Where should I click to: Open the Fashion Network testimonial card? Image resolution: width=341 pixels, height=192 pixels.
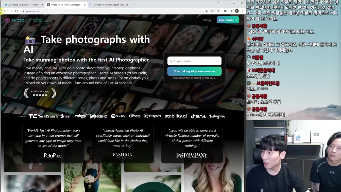tap(123, 144)
